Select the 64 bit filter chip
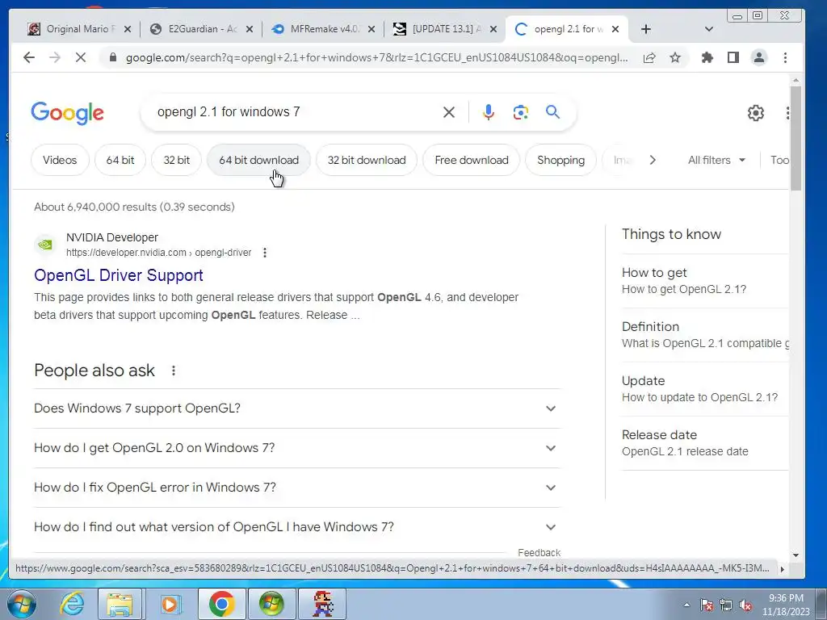This screenshot has height=620, width=827. pos(120,160)
